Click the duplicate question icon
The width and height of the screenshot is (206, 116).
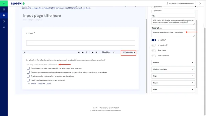(93, 52)
